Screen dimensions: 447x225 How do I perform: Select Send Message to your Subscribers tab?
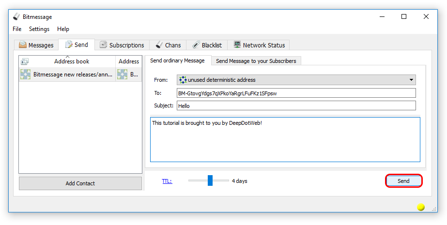click(256, 61)
